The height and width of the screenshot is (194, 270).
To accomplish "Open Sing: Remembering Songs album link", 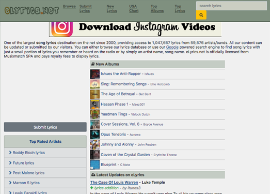I will tap(123, 84).
